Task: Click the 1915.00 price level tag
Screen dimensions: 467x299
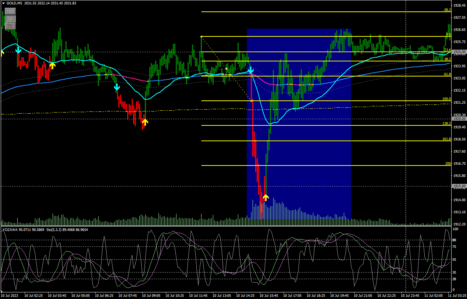Action: (x=459, y=186)
